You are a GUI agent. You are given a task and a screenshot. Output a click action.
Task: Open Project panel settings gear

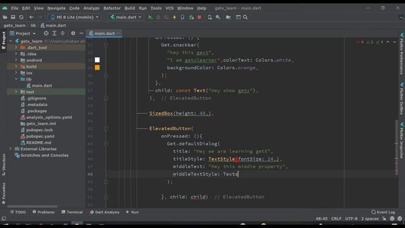click(73, 34)
